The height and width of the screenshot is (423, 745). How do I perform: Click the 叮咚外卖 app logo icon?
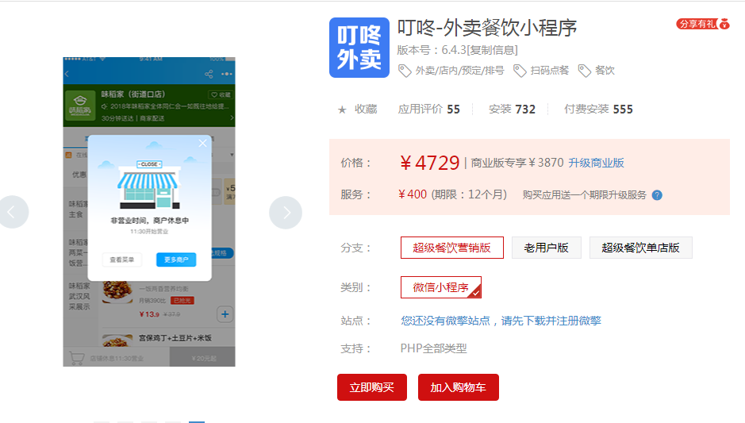pyautogui.click(x=359, y=48)
